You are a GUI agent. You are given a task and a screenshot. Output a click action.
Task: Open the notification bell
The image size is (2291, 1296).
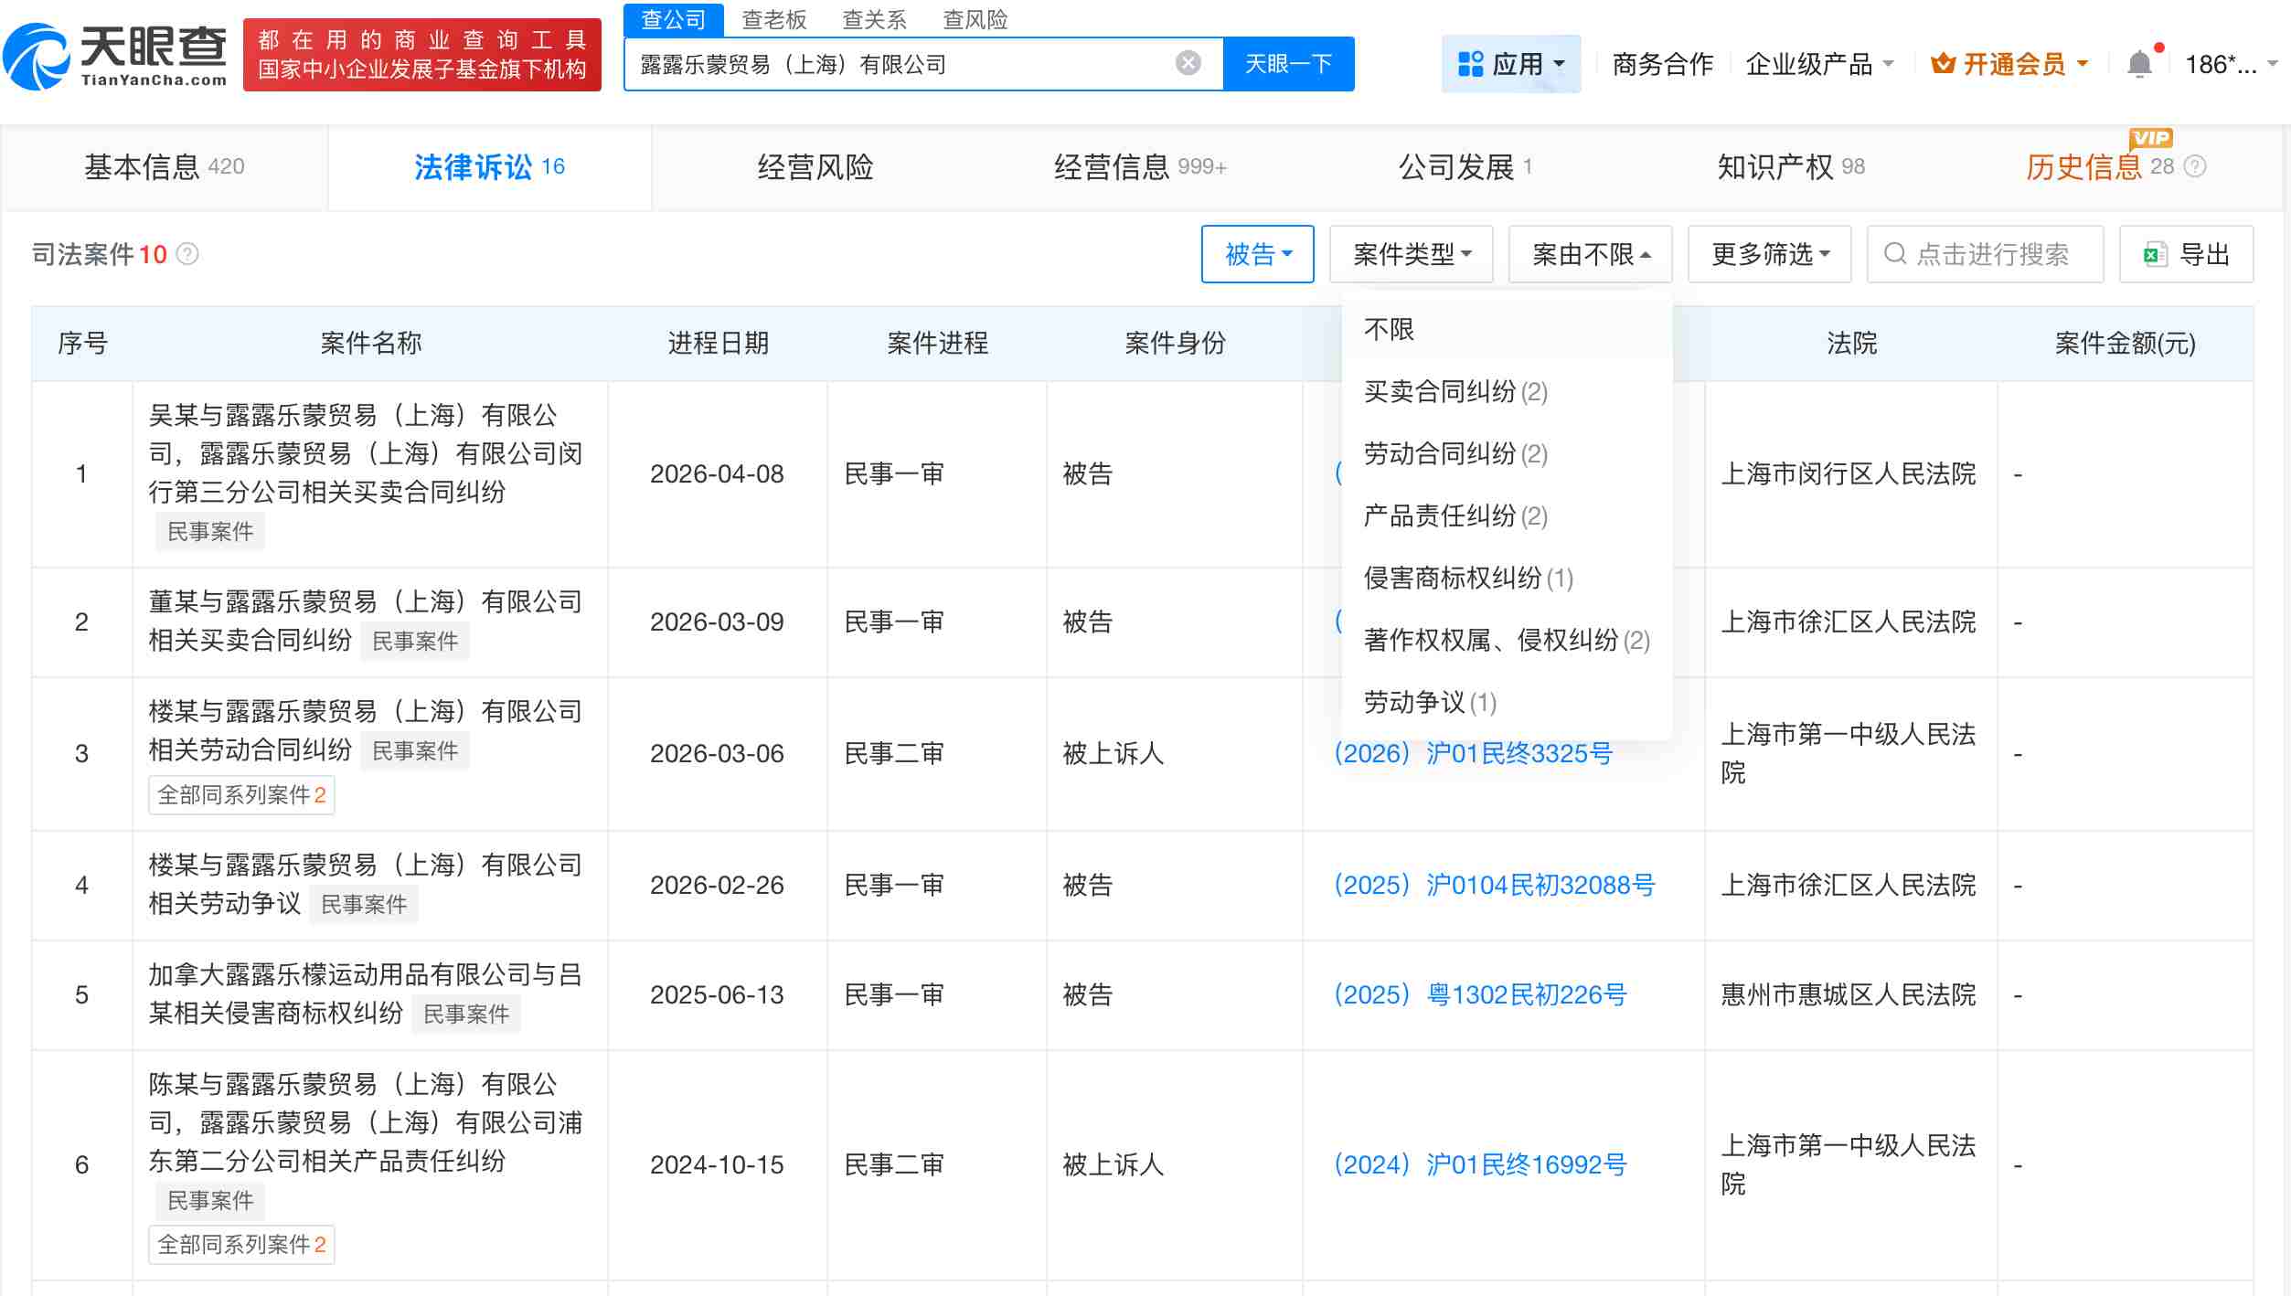tap(2139, 62)
